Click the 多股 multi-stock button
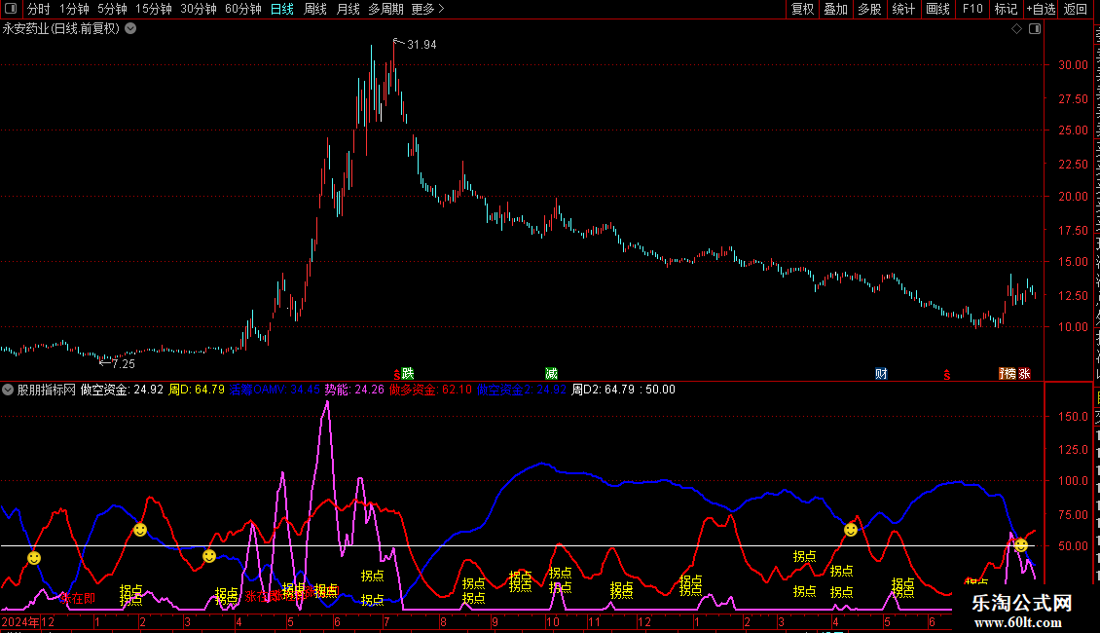This screenshot has height=633, width=1100. [x=870, y=9]
